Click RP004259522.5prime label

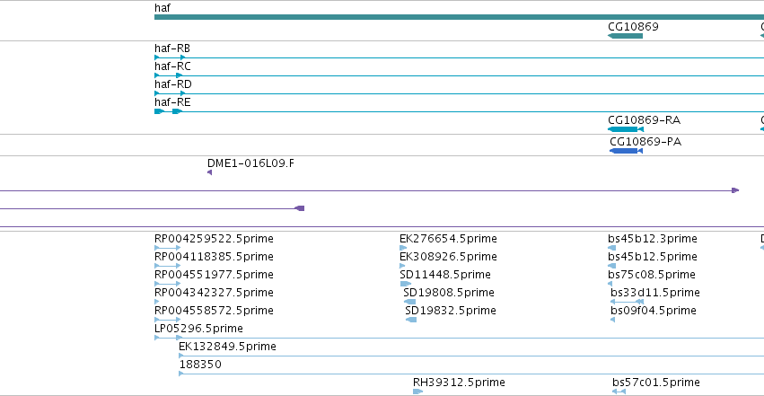(214, 239)
